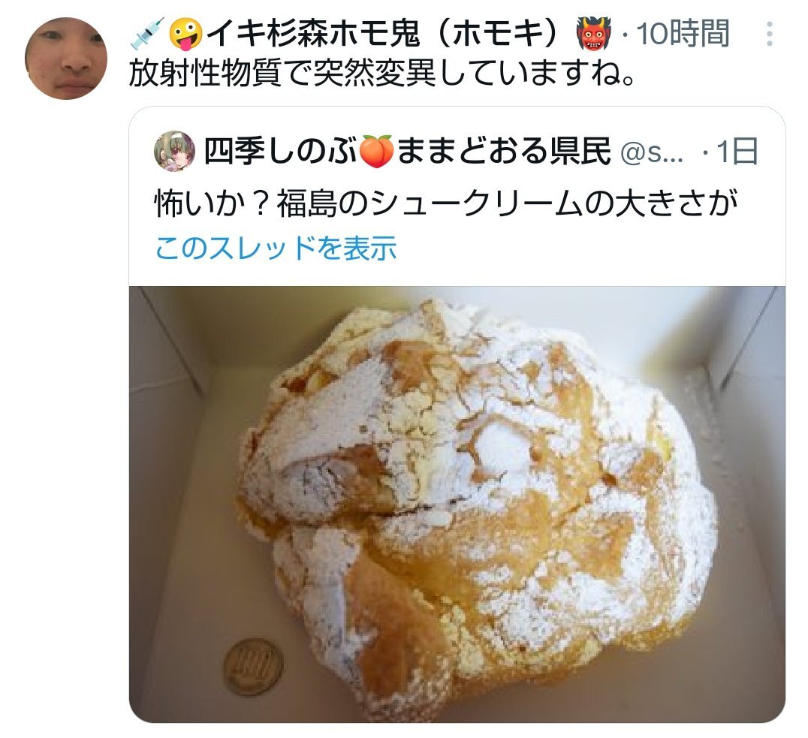Click the quoted tweet text about 福島のシュークリーム
The image size is (808, 738).
point(447,204)
